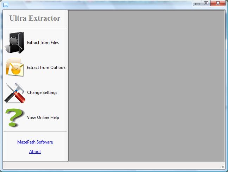The image size is (228, 172).
Task: Maximize the Ultra Extractor window
Action: point(206,4)
